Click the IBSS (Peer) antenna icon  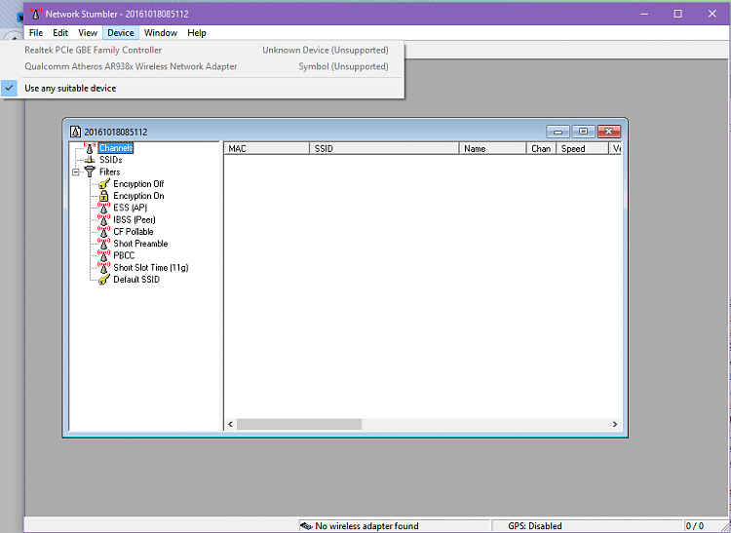(x=104, y=220)
